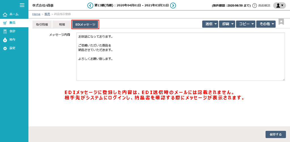Click the bookmark star ribbon icon
This screenshot has height=142, width=290.
click(x=281, y=22)
